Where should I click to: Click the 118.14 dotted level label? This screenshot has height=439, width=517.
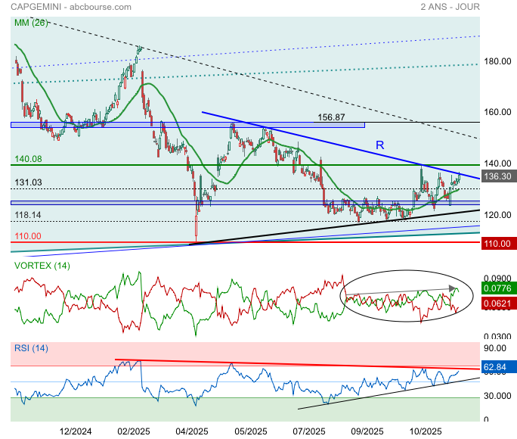[28, 215]
